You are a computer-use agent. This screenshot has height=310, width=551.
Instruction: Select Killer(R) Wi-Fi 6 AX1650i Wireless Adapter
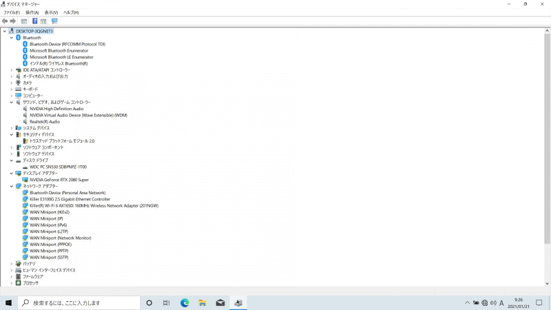pyautogui.click(x=94, y=205)
